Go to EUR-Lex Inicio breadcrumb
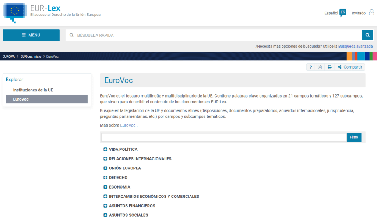The width and height of the screenshot is (377, 219). (31, 56)
